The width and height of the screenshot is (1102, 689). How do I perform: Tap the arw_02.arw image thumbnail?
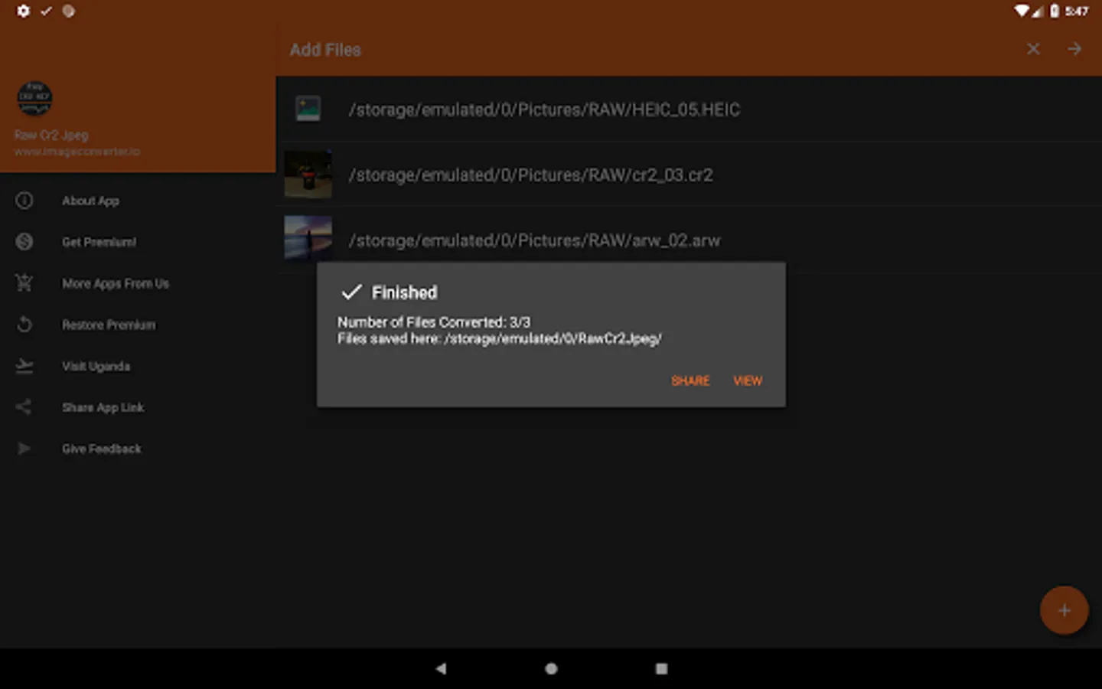(308, 239)
